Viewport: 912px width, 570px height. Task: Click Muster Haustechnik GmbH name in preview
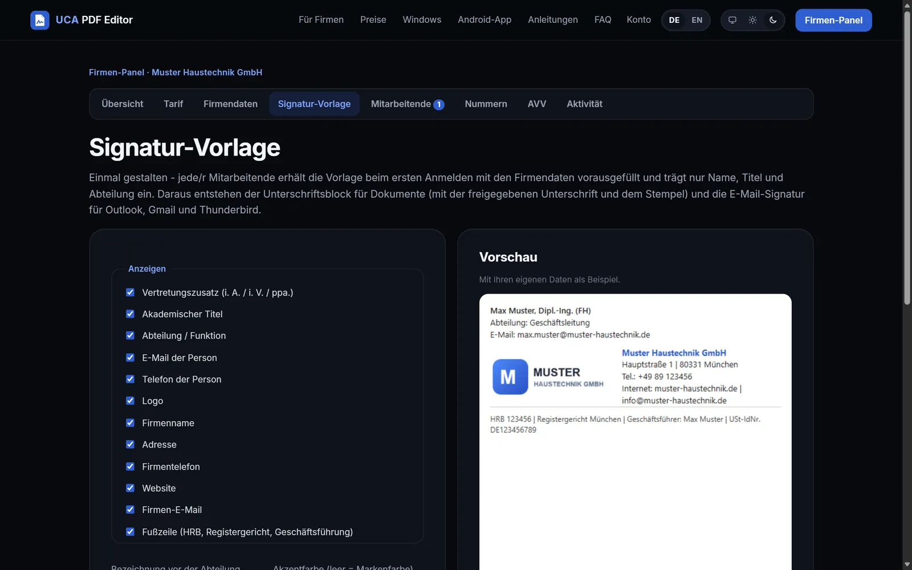click(674, 353)
